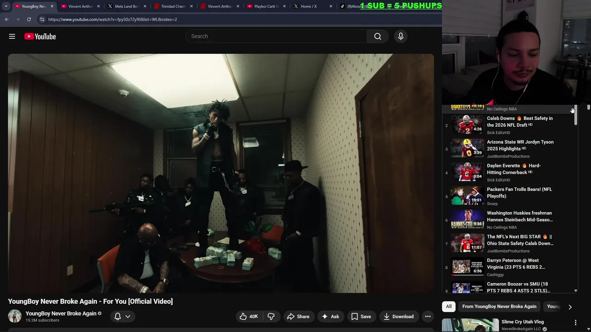Click '15.2M subscribers' text
The image size is (591, 332).
coord(42,320)
